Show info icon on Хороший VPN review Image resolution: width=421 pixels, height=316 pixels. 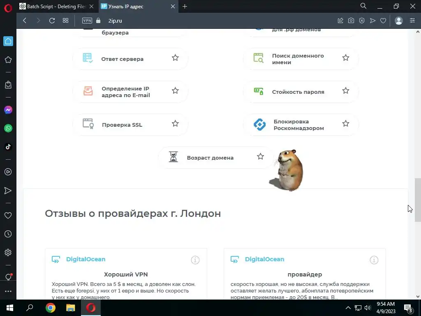195,260
